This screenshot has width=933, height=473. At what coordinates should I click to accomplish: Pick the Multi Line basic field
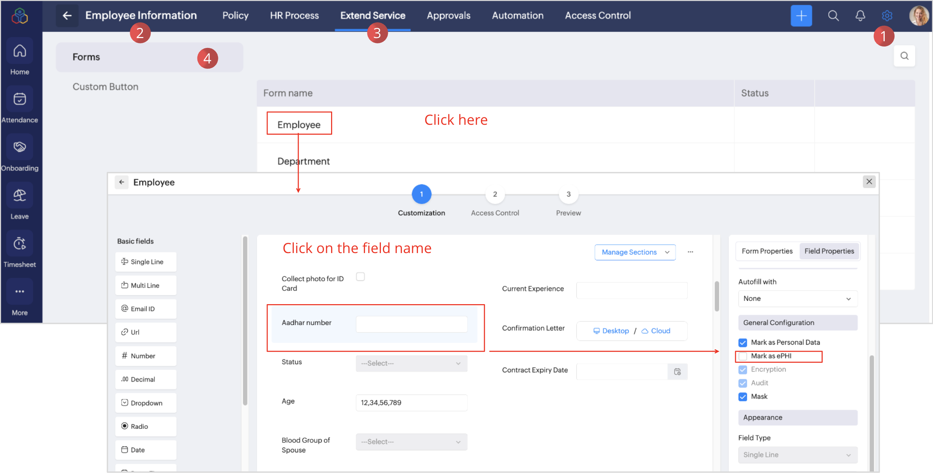tap(146, 285)
